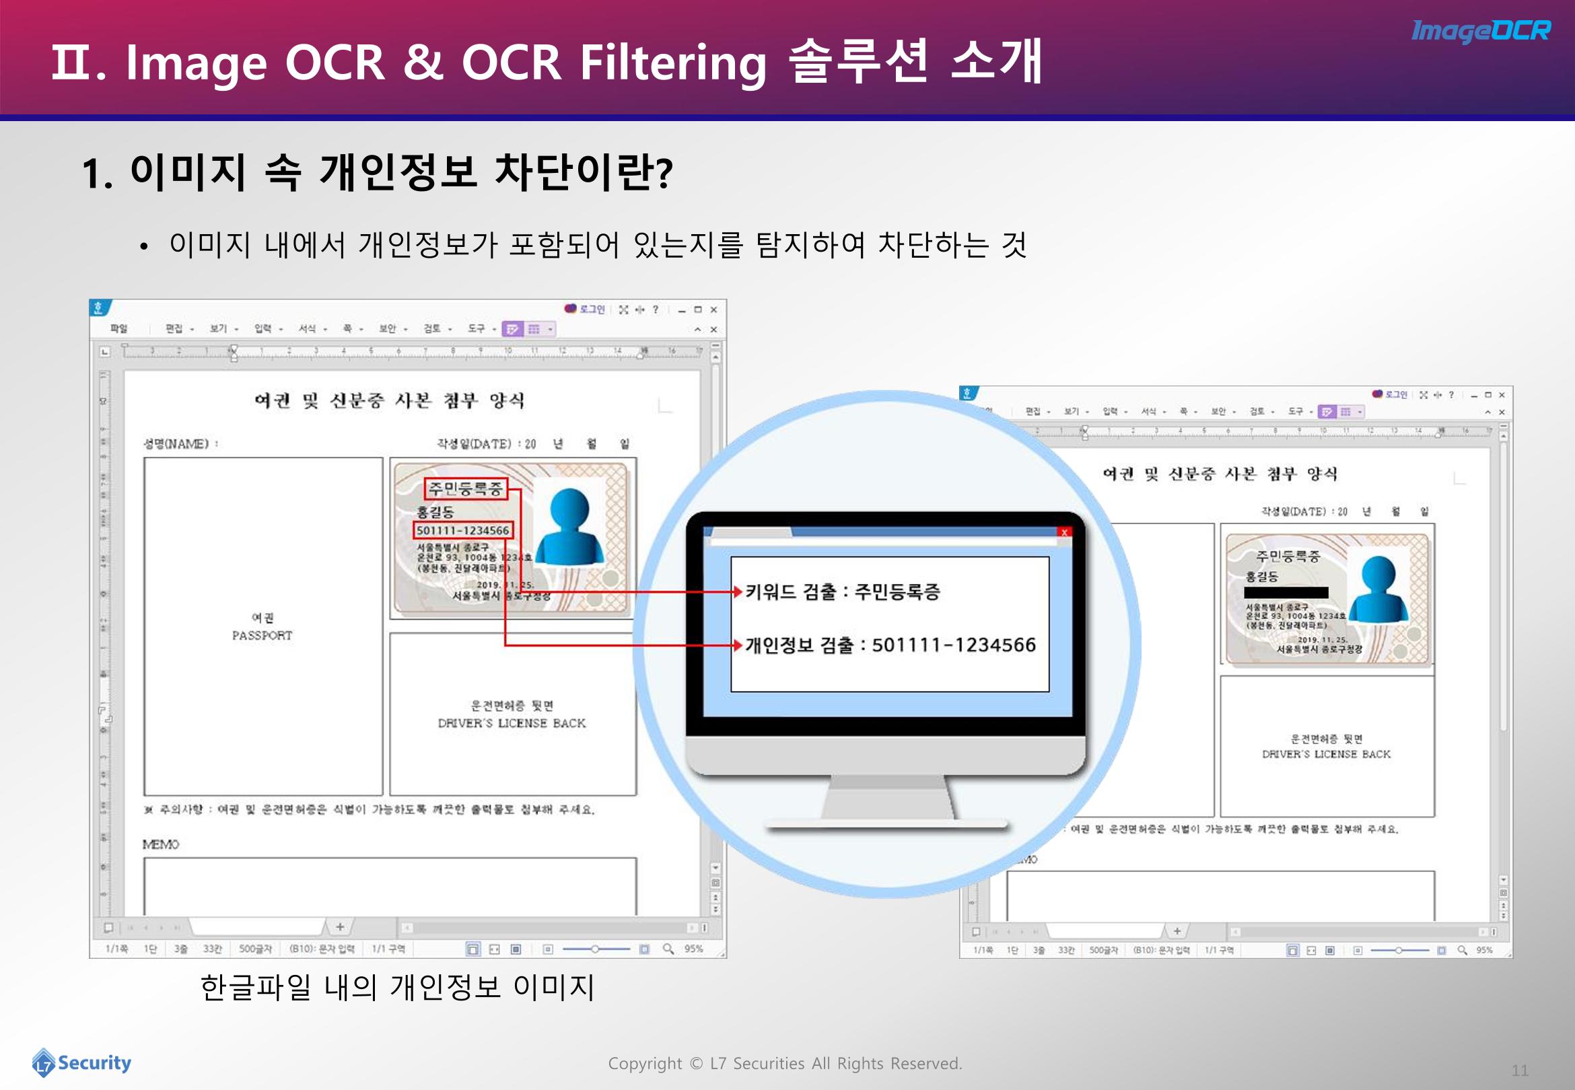Open the 도구 menu in left Hangul window
The height and width of the screenshot is (1090, 1575).
[476, 328]
